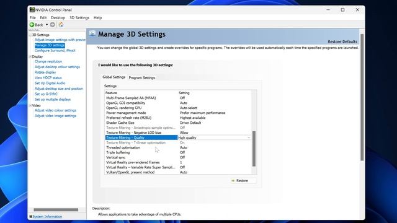
Task: Collapse the Display tree node
Action: point(30,56)
